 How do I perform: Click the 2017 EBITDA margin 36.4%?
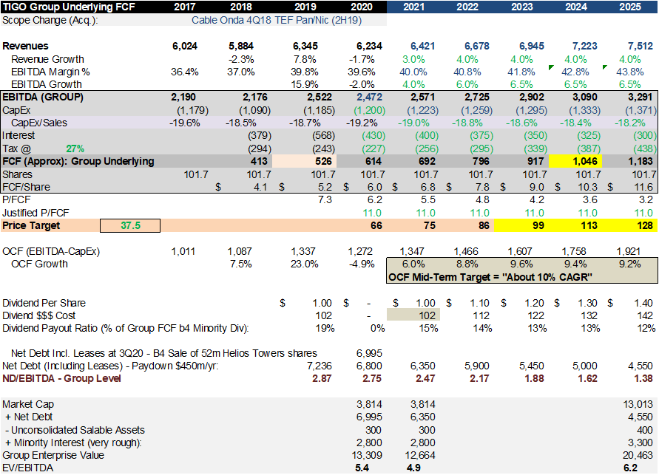[184, 72]
